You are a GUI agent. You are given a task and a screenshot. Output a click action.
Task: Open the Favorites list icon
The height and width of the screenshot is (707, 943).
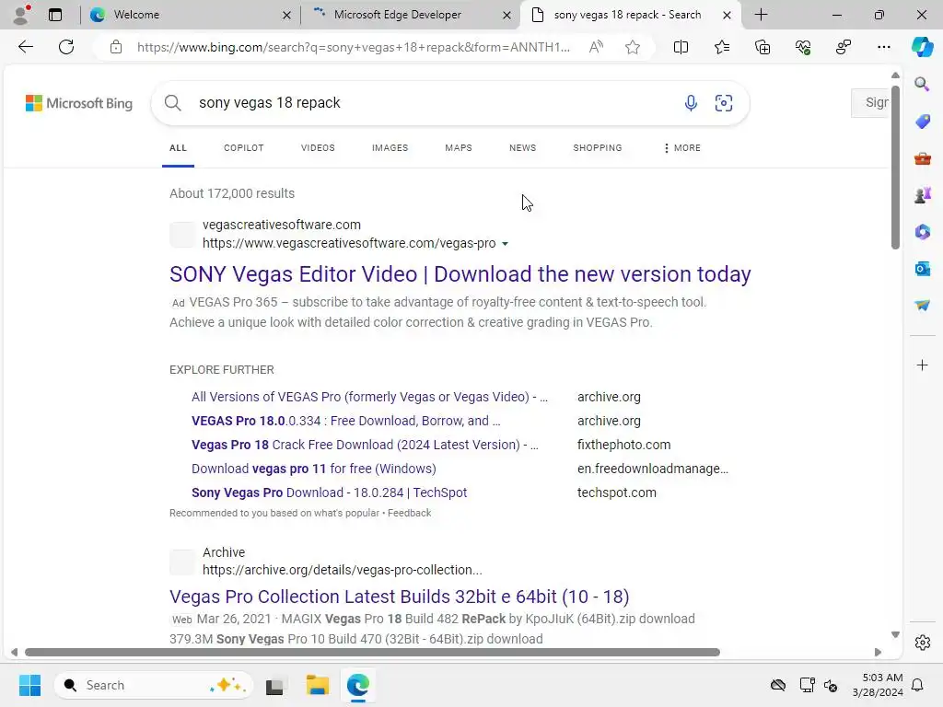722,47
